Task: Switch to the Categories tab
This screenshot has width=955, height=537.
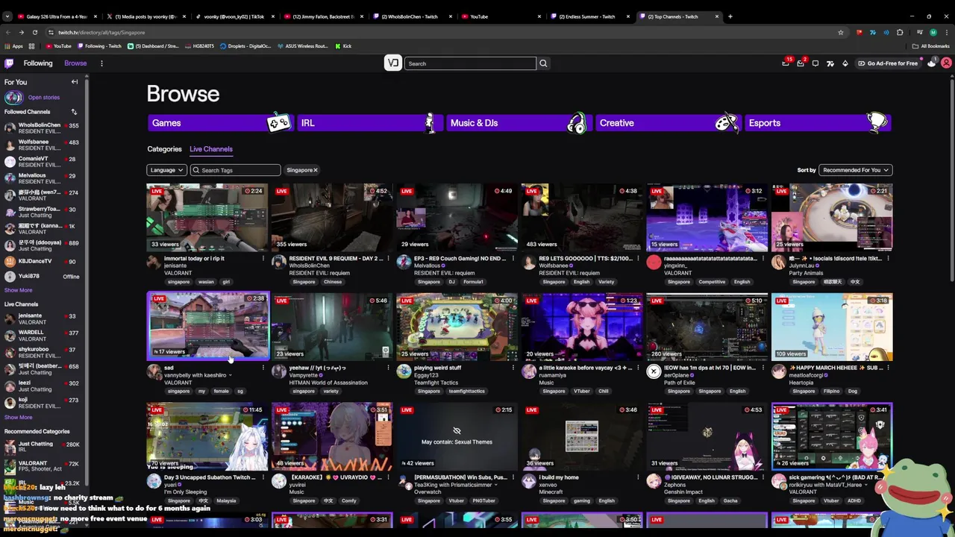Action: [x=164, y=149]
